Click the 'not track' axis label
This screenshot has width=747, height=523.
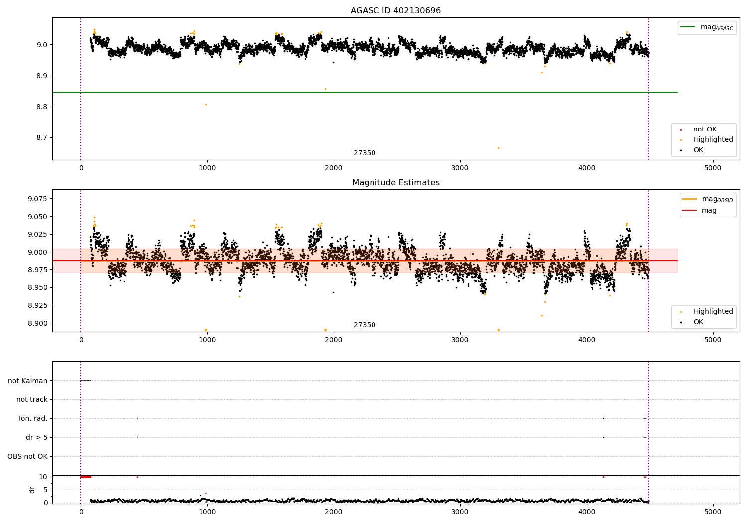tap(32, 399)
